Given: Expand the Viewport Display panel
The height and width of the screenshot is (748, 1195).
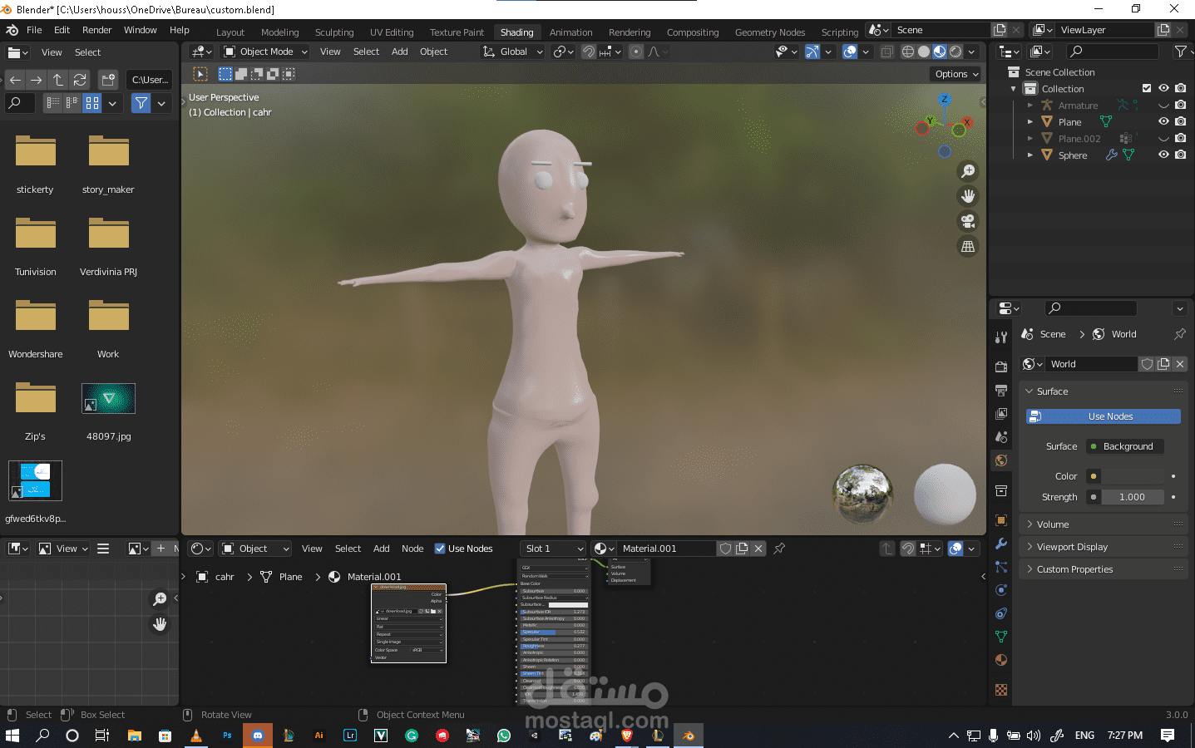Looking at the screenshot, I should (1104, 547).
